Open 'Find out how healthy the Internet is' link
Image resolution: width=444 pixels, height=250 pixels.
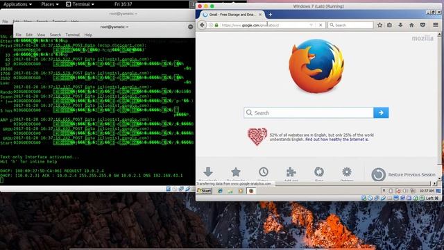[336, 140]
